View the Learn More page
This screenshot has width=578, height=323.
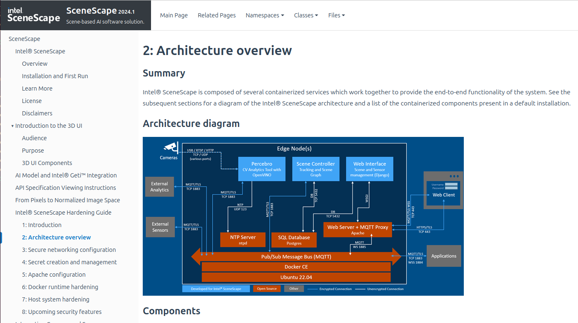click(37, 88)
